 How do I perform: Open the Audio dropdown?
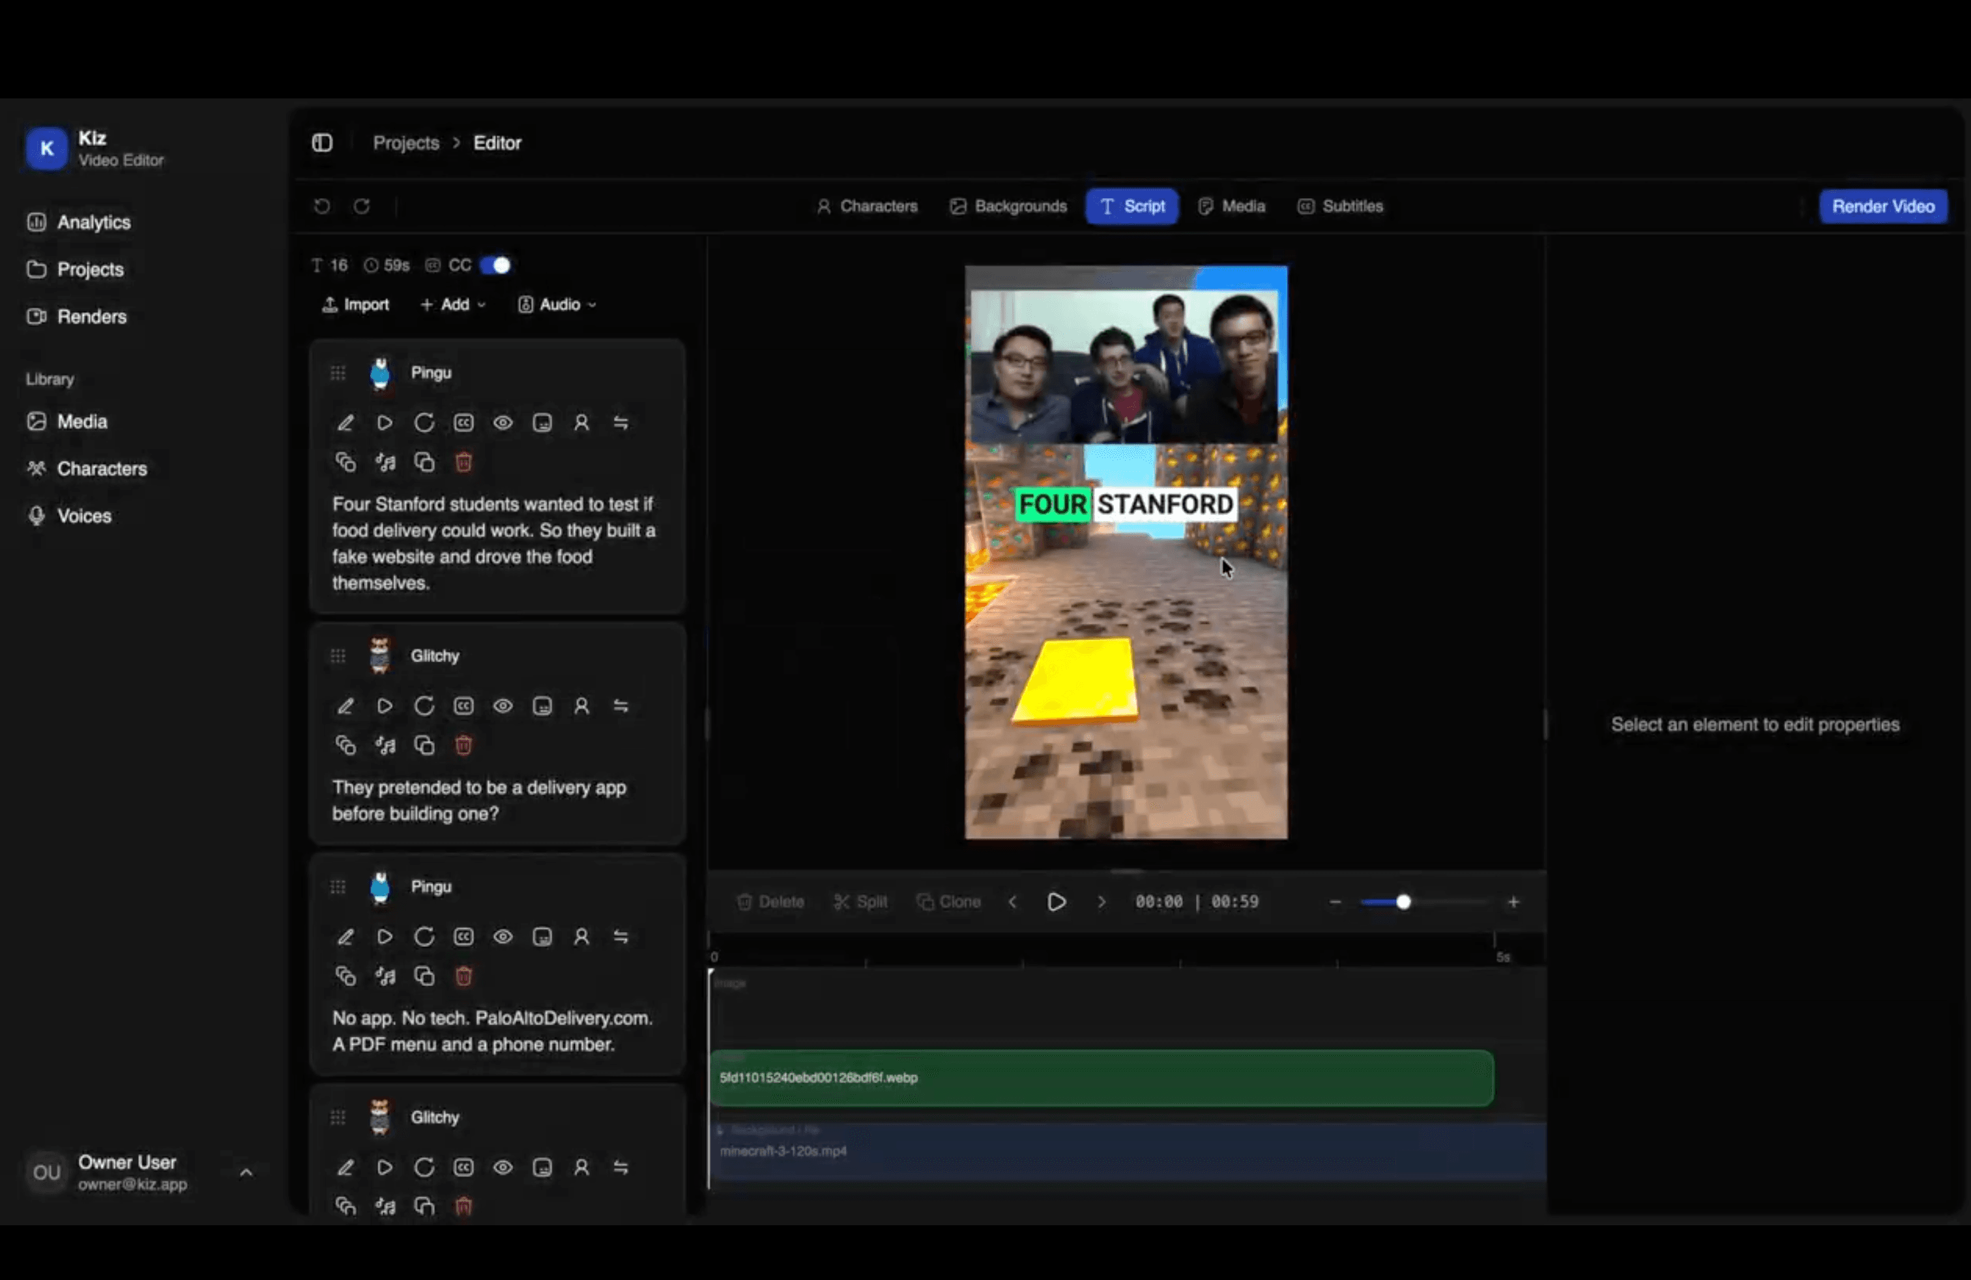pos(557,304)
